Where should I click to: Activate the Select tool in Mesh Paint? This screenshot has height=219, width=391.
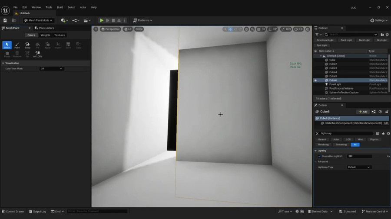[x=7, y=45]
